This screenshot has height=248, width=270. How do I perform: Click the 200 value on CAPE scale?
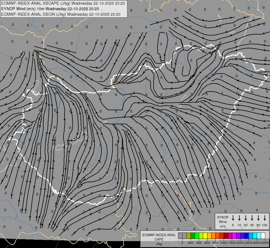point(191,243)
